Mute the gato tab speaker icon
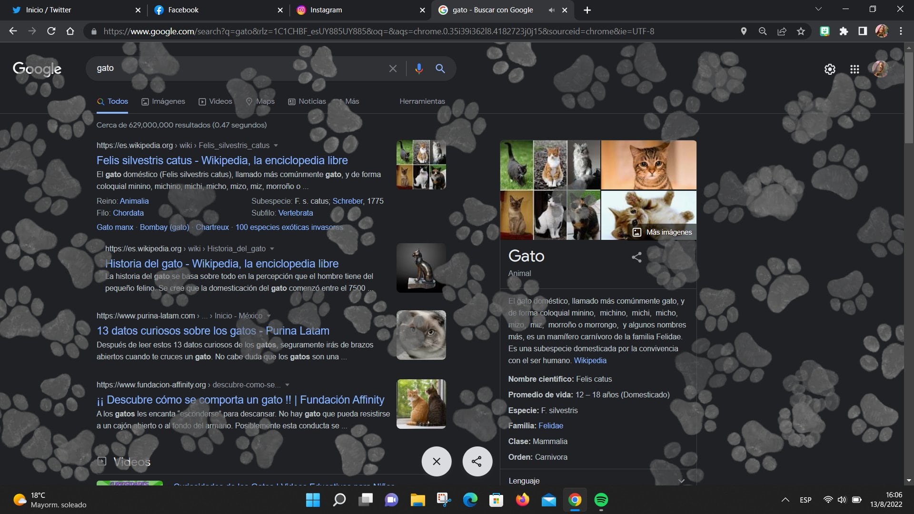This screenshot has width=914, height=514. (x=551, y=10)
